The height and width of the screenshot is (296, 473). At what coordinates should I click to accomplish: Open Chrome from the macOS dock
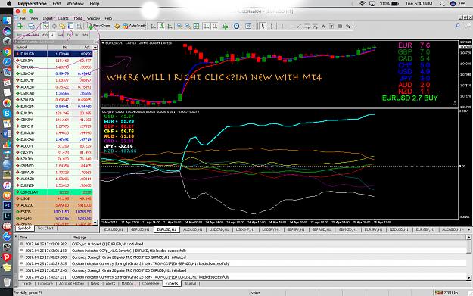7,51
